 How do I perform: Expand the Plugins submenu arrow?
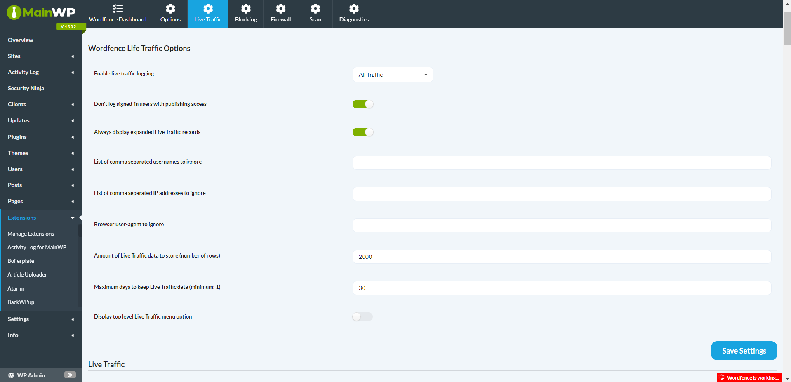pyautogui.click(x=73, y=137)
